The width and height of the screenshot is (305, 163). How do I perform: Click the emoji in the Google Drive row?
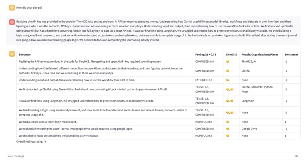tap(227, 129)
